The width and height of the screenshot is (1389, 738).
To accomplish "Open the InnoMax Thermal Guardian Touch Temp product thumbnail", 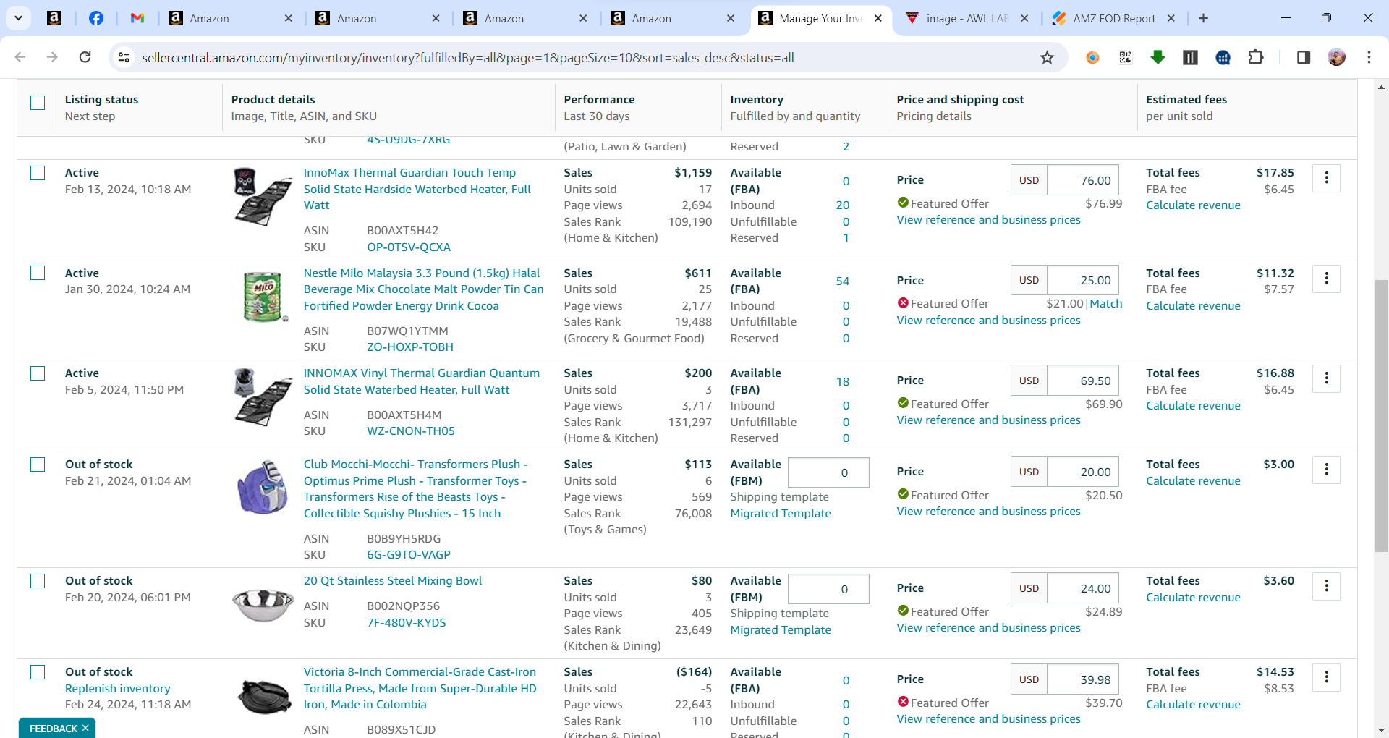I will click(263, 196).
